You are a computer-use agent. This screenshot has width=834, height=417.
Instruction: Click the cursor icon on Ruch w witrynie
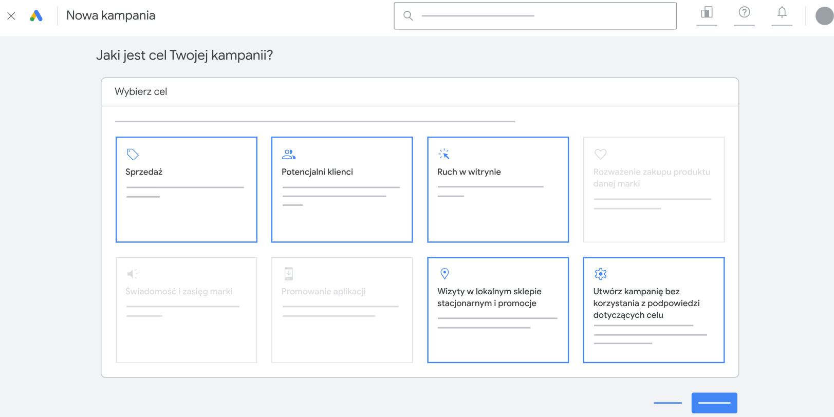(444, 154)
